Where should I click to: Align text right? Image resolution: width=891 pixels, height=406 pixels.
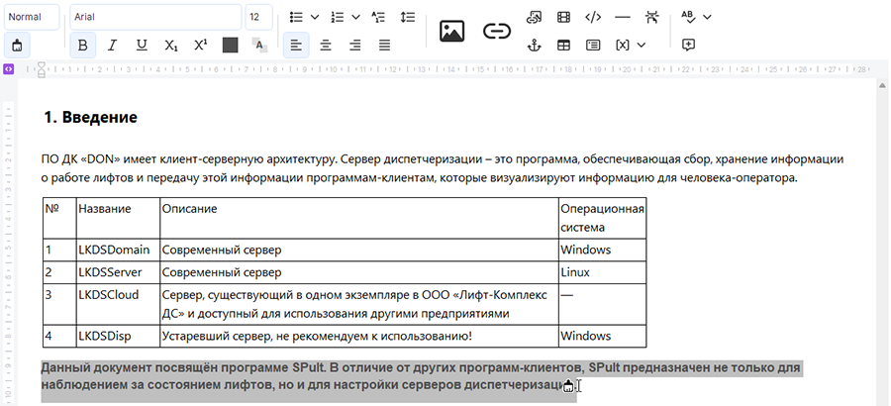tap(355, 46)
